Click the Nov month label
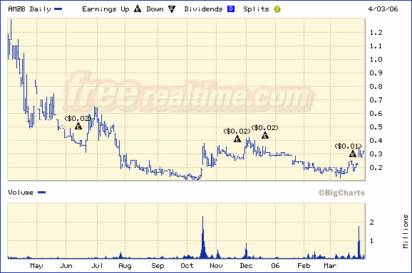The image size is (412, 273). click(x=216, y=266)
